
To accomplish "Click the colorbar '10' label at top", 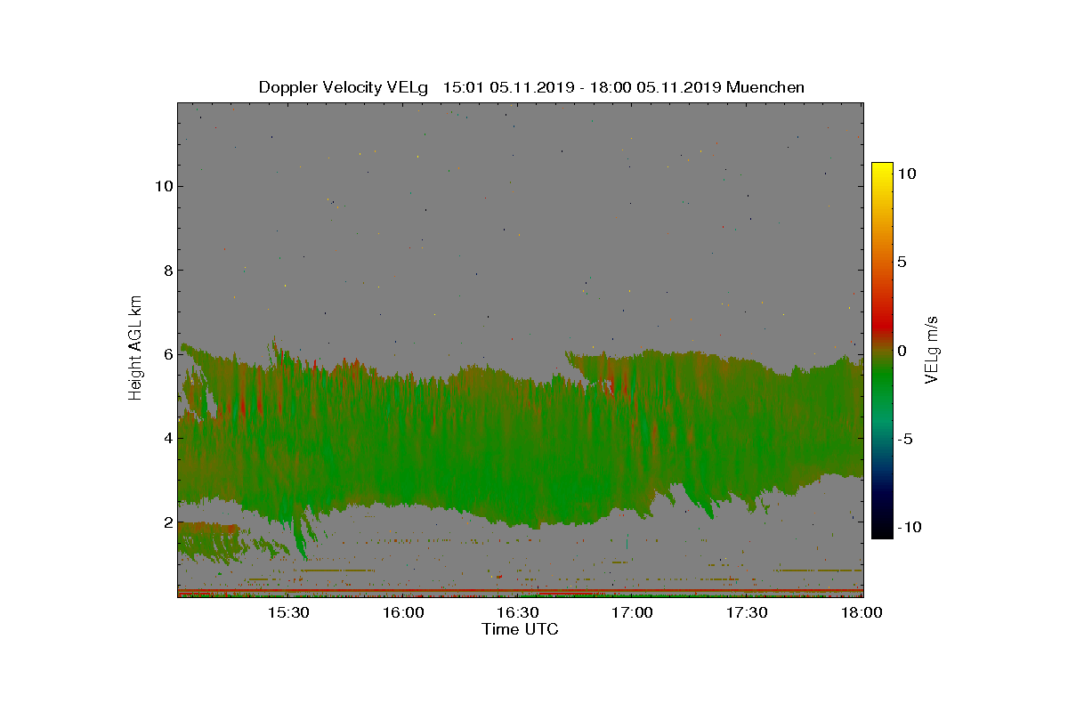I will tap(907, 174).
